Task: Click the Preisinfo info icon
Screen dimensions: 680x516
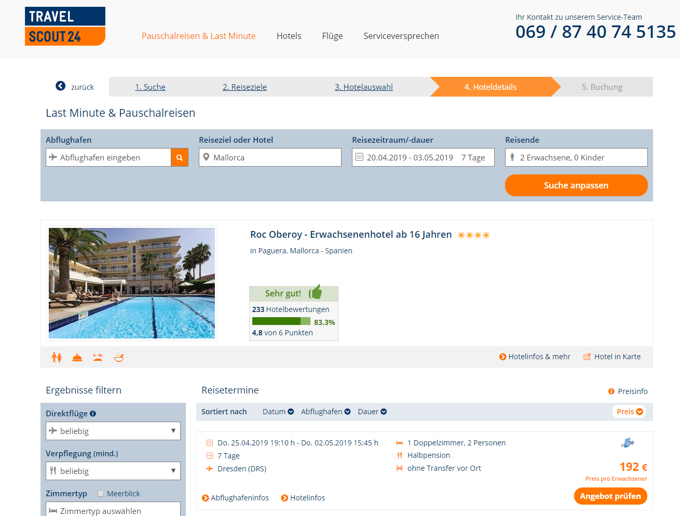Action: click(x=611, y=391)
